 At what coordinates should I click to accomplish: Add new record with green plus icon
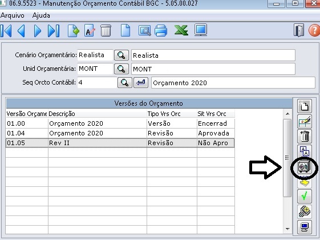coord(74,31)
